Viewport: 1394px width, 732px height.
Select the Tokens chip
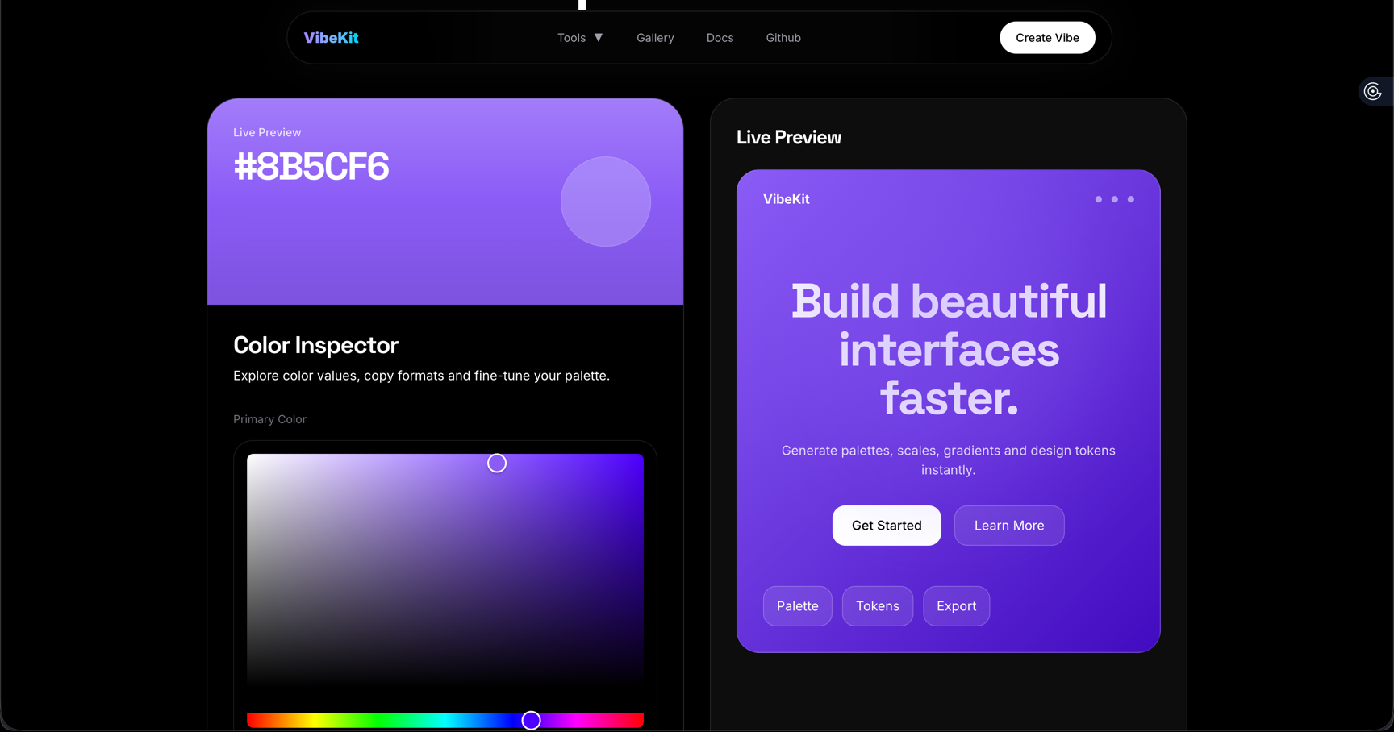(878, 606)
